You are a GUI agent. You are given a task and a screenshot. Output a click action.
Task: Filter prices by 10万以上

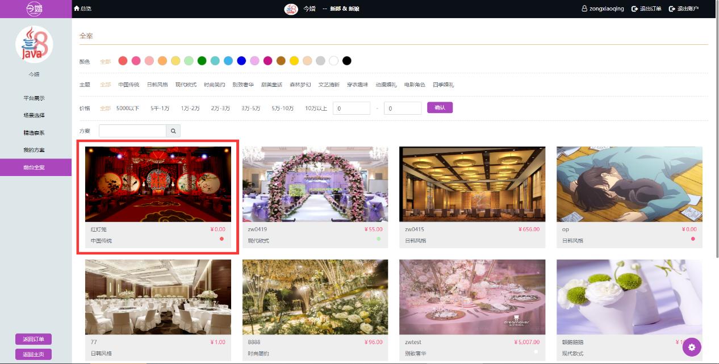coord(317,107)
